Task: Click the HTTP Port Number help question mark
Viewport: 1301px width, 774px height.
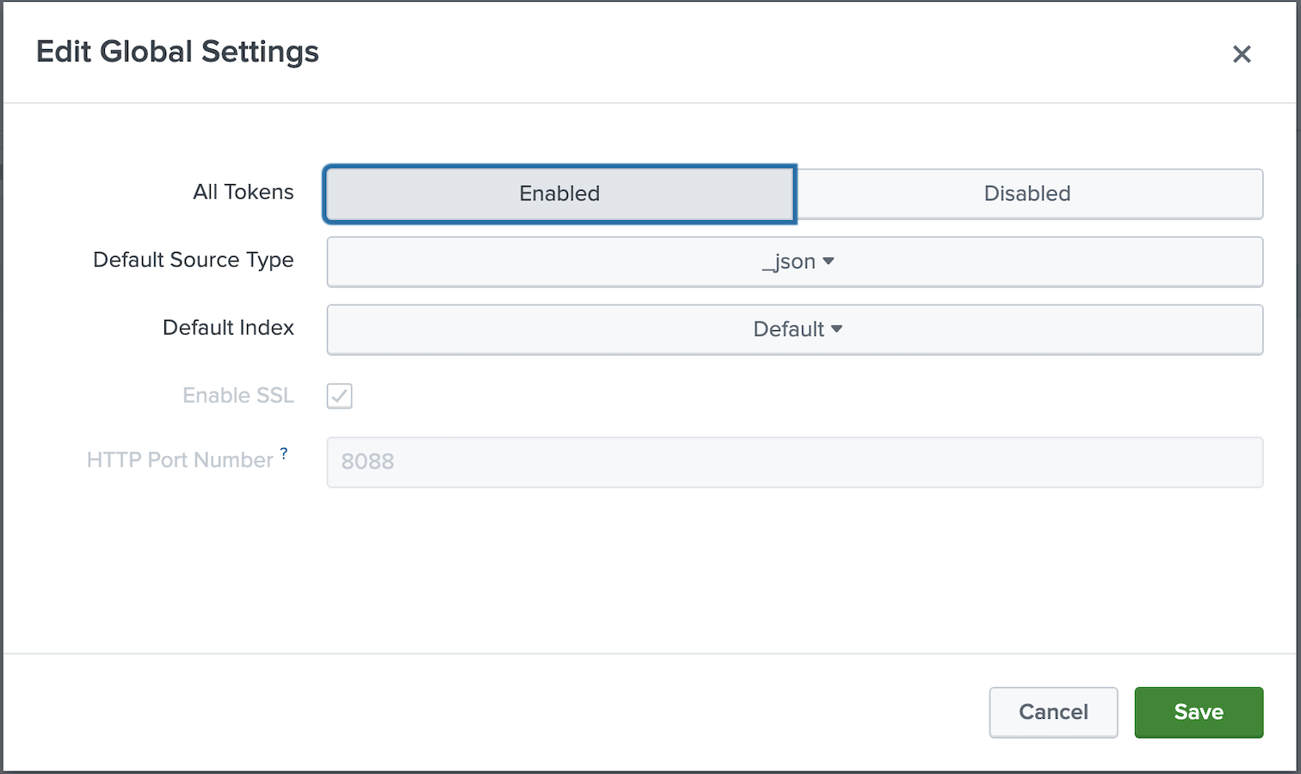Action: (x=283, y=453)
